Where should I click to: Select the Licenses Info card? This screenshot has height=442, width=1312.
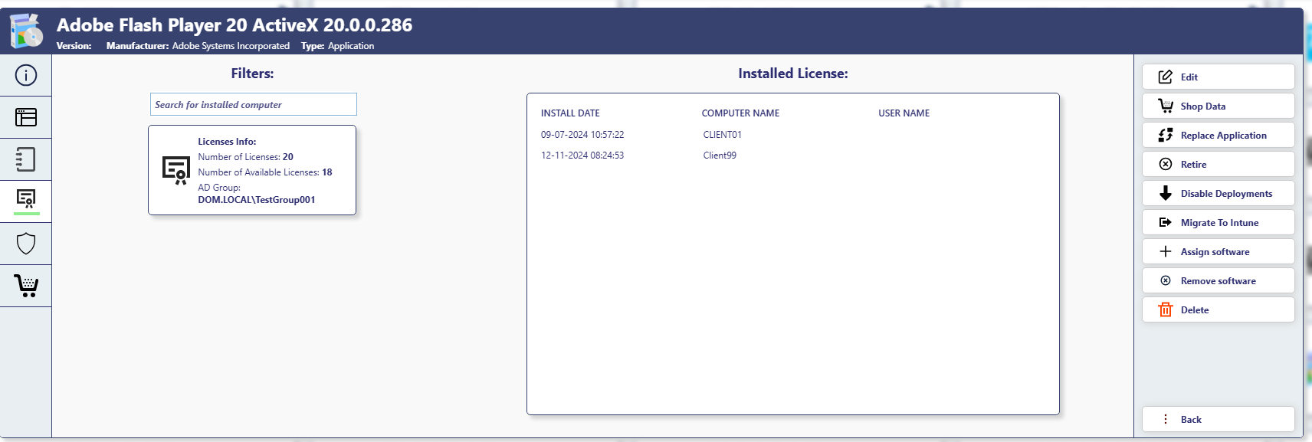coord(252,170)
